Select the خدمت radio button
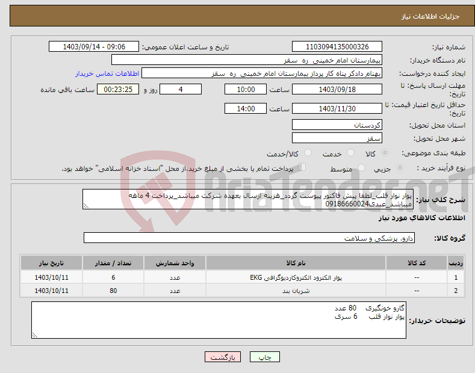Viewport: 475px width, 373px height. (350, 153)
